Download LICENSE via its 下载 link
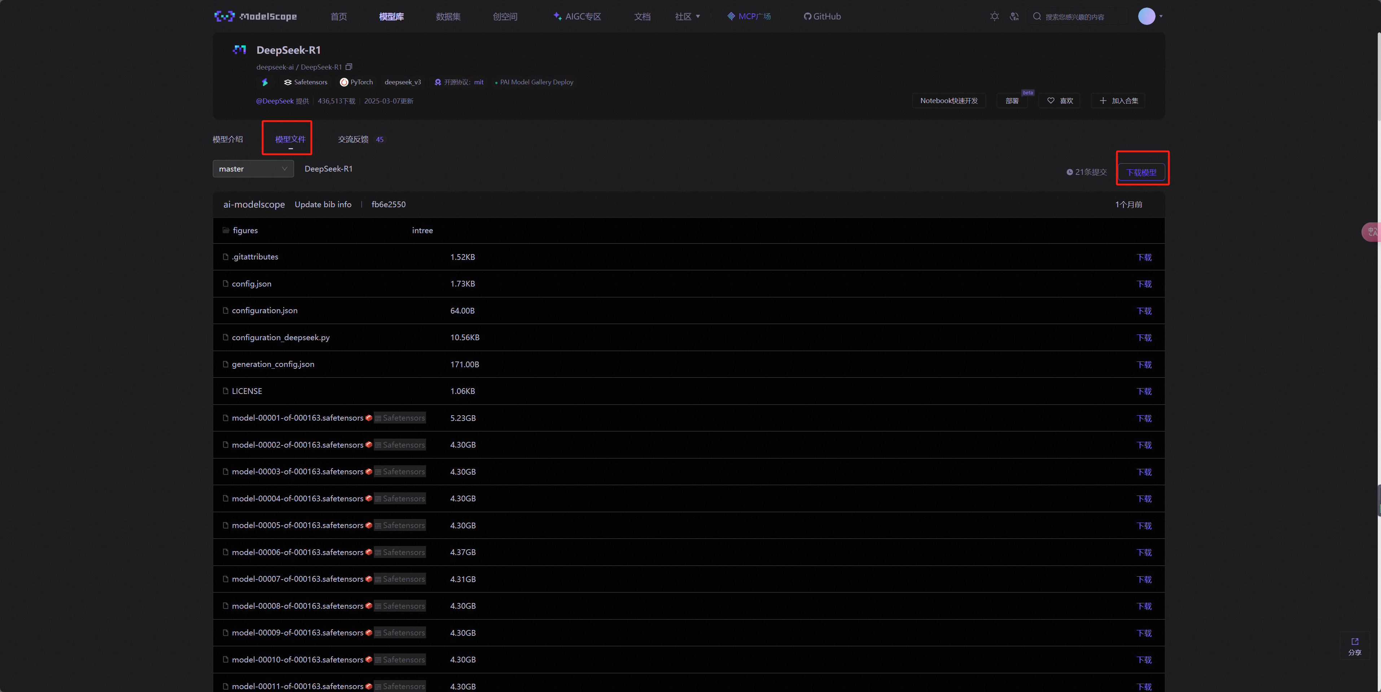The image size is (1381, 692). coord(1144,391)
